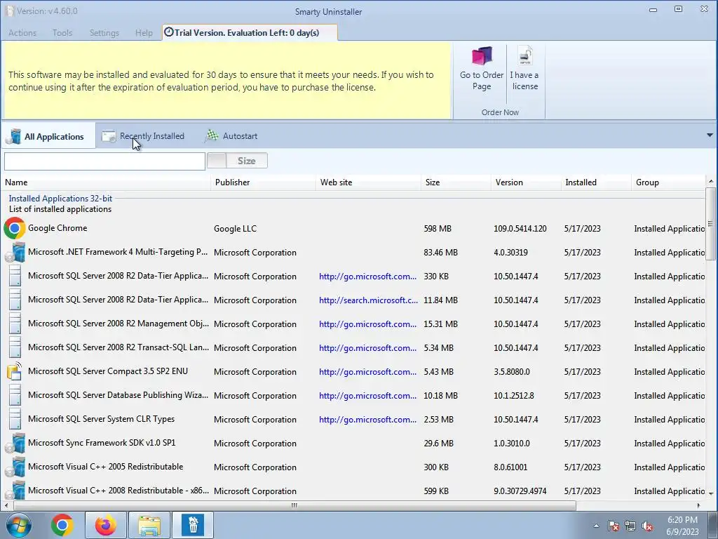The height and width of the screenshot is (539, 718).
Task: Sort by the Publisher column header
Action: (x=264, y=182)
